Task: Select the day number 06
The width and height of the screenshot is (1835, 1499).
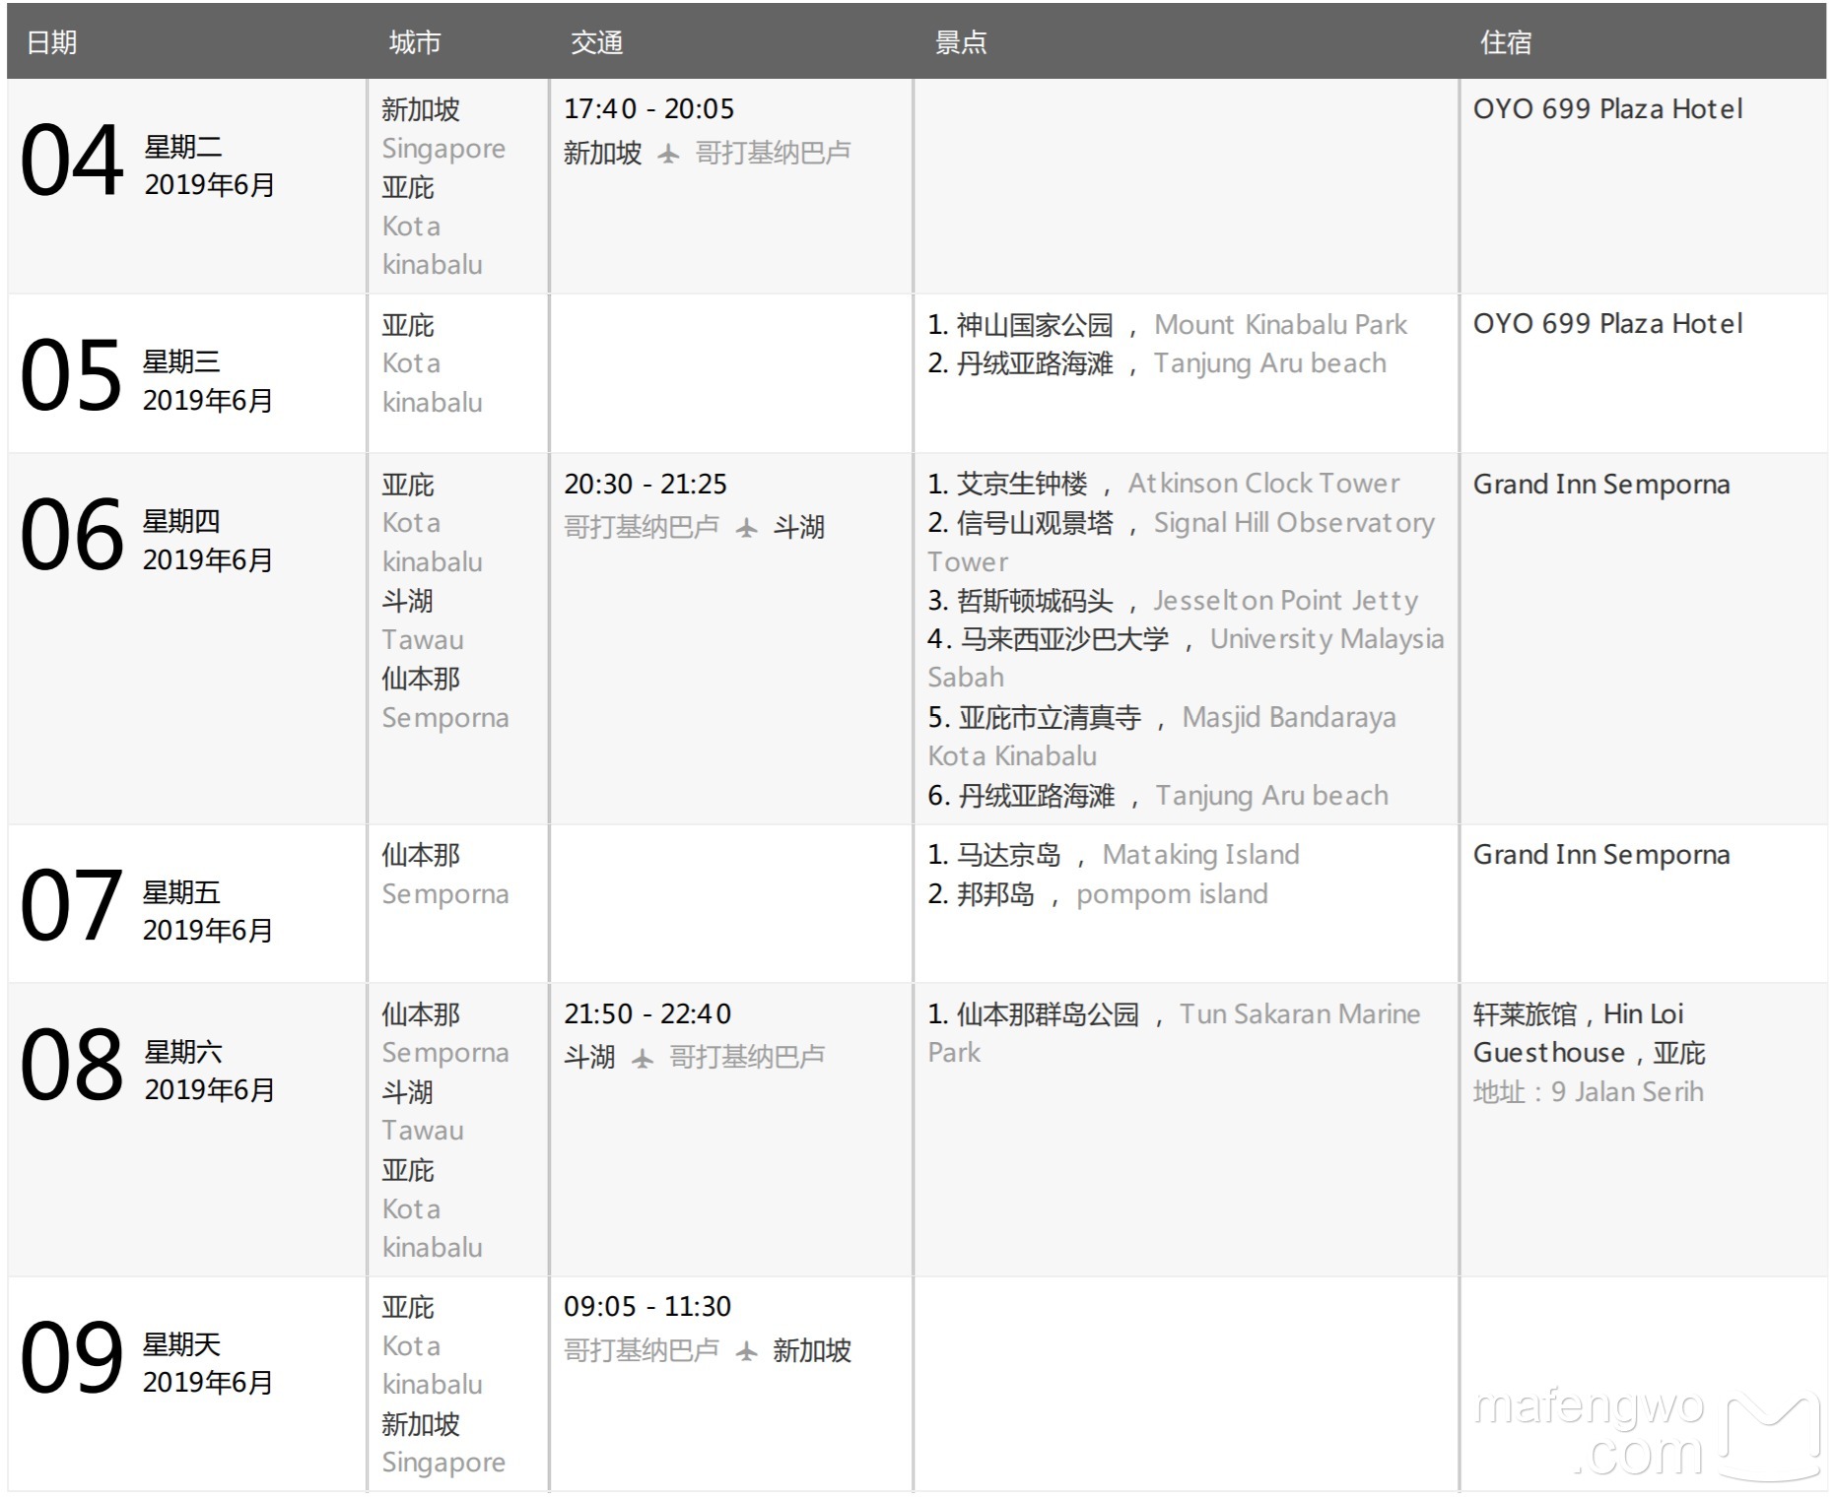Action: [x=72, y=535]
